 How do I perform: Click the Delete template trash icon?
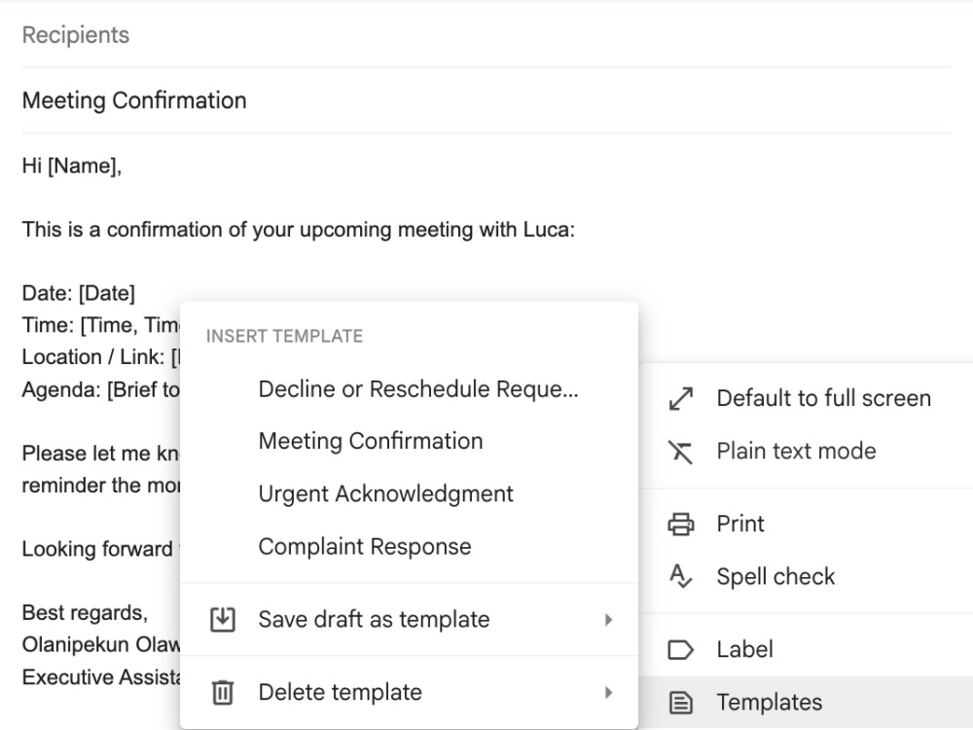point(223,693)
